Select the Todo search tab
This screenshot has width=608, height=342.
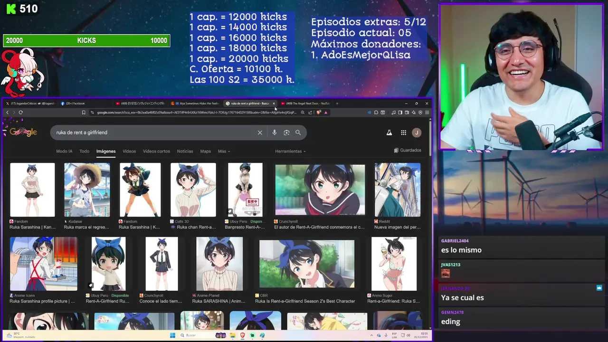84,151
